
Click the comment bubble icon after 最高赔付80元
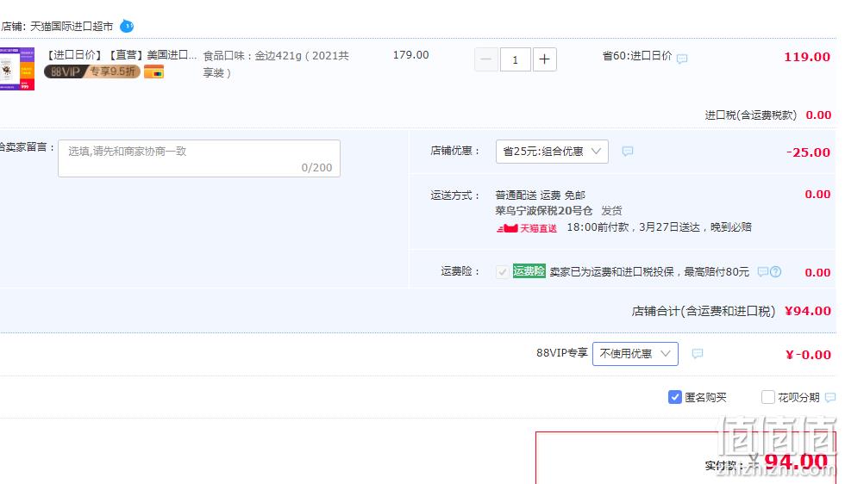point(762,272)
